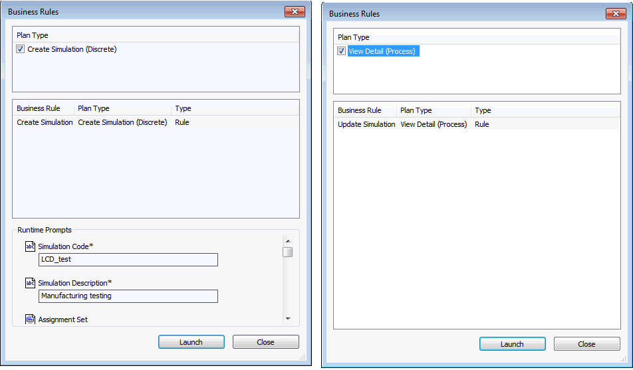Image resolution: width=633 pixels, height=370 pixels.
Task: Click Plan Type column header in left rules table
Action: click(123, 108)
